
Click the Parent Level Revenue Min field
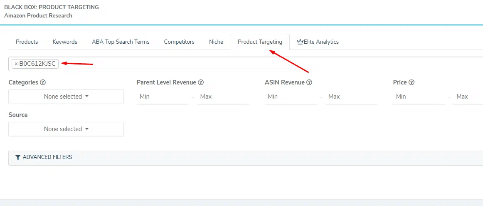pos(163,97)
